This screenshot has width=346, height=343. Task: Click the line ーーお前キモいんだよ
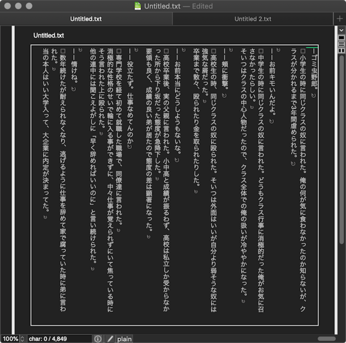tap(272, 86)
